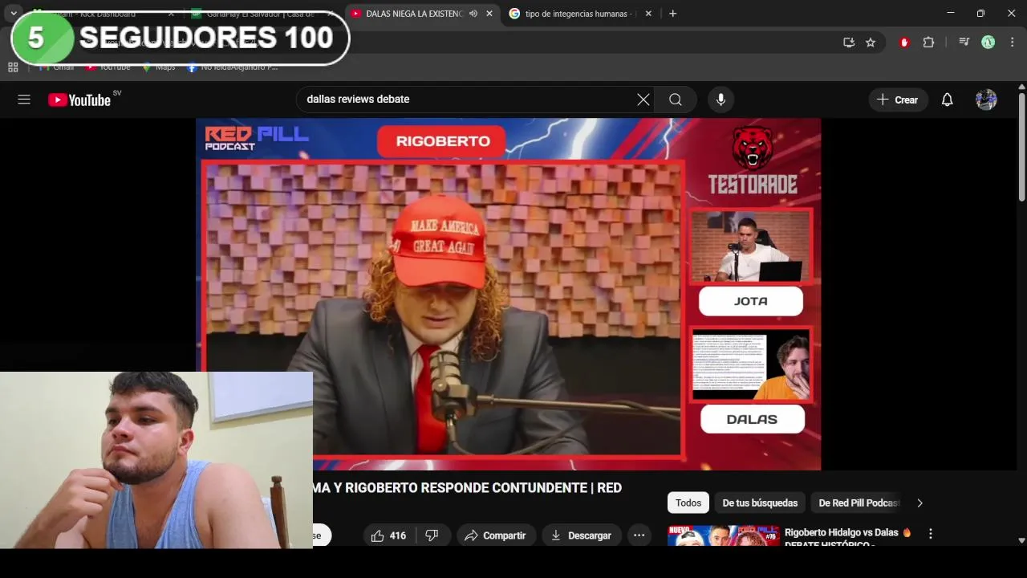Select the 'De tus búsquedas' chip
This screenshot has height=578, width=1027.
760,503
